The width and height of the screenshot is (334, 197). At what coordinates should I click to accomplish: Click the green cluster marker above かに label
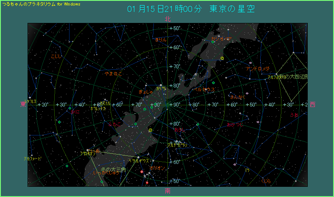pyautogui.click(x=70, y=108)
